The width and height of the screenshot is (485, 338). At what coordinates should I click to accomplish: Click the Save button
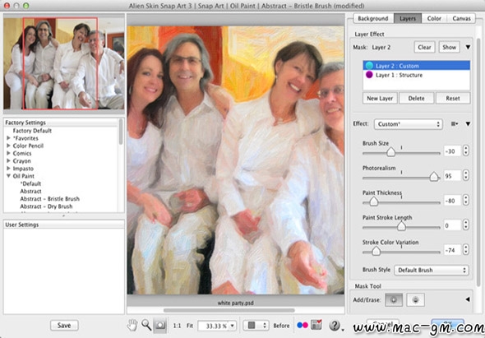[x=64, y=326]
